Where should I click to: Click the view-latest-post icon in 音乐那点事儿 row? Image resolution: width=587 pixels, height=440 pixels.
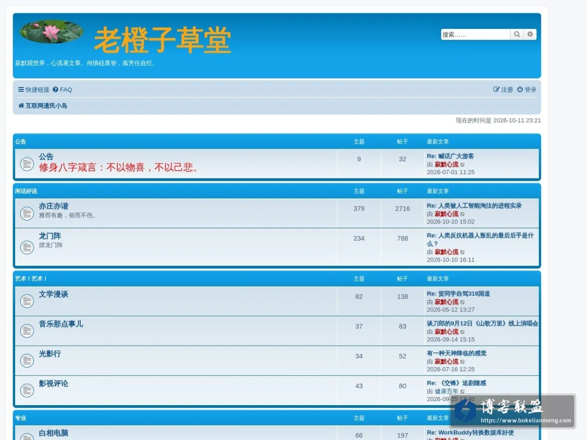[x=463, y=332]
